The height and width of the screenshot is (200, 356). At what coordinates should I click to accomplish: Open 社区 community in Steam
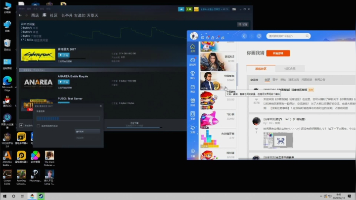coord(53,15)
